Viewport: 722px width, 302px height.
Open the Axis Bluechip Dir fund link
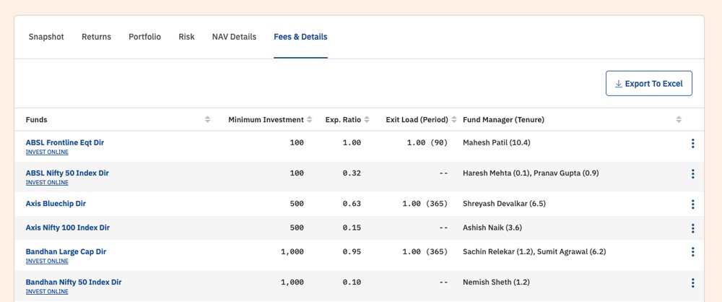(x=56, y=204)
